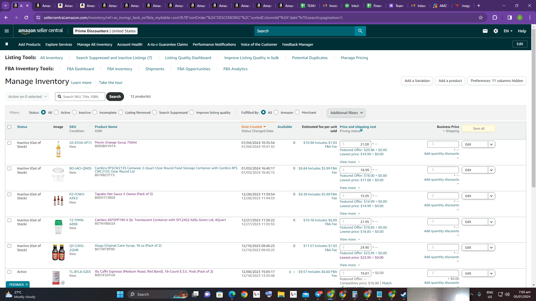Open the settings gear icon
Image resolution: width=536 pixels, height=301 pixels.
[496, 31]
